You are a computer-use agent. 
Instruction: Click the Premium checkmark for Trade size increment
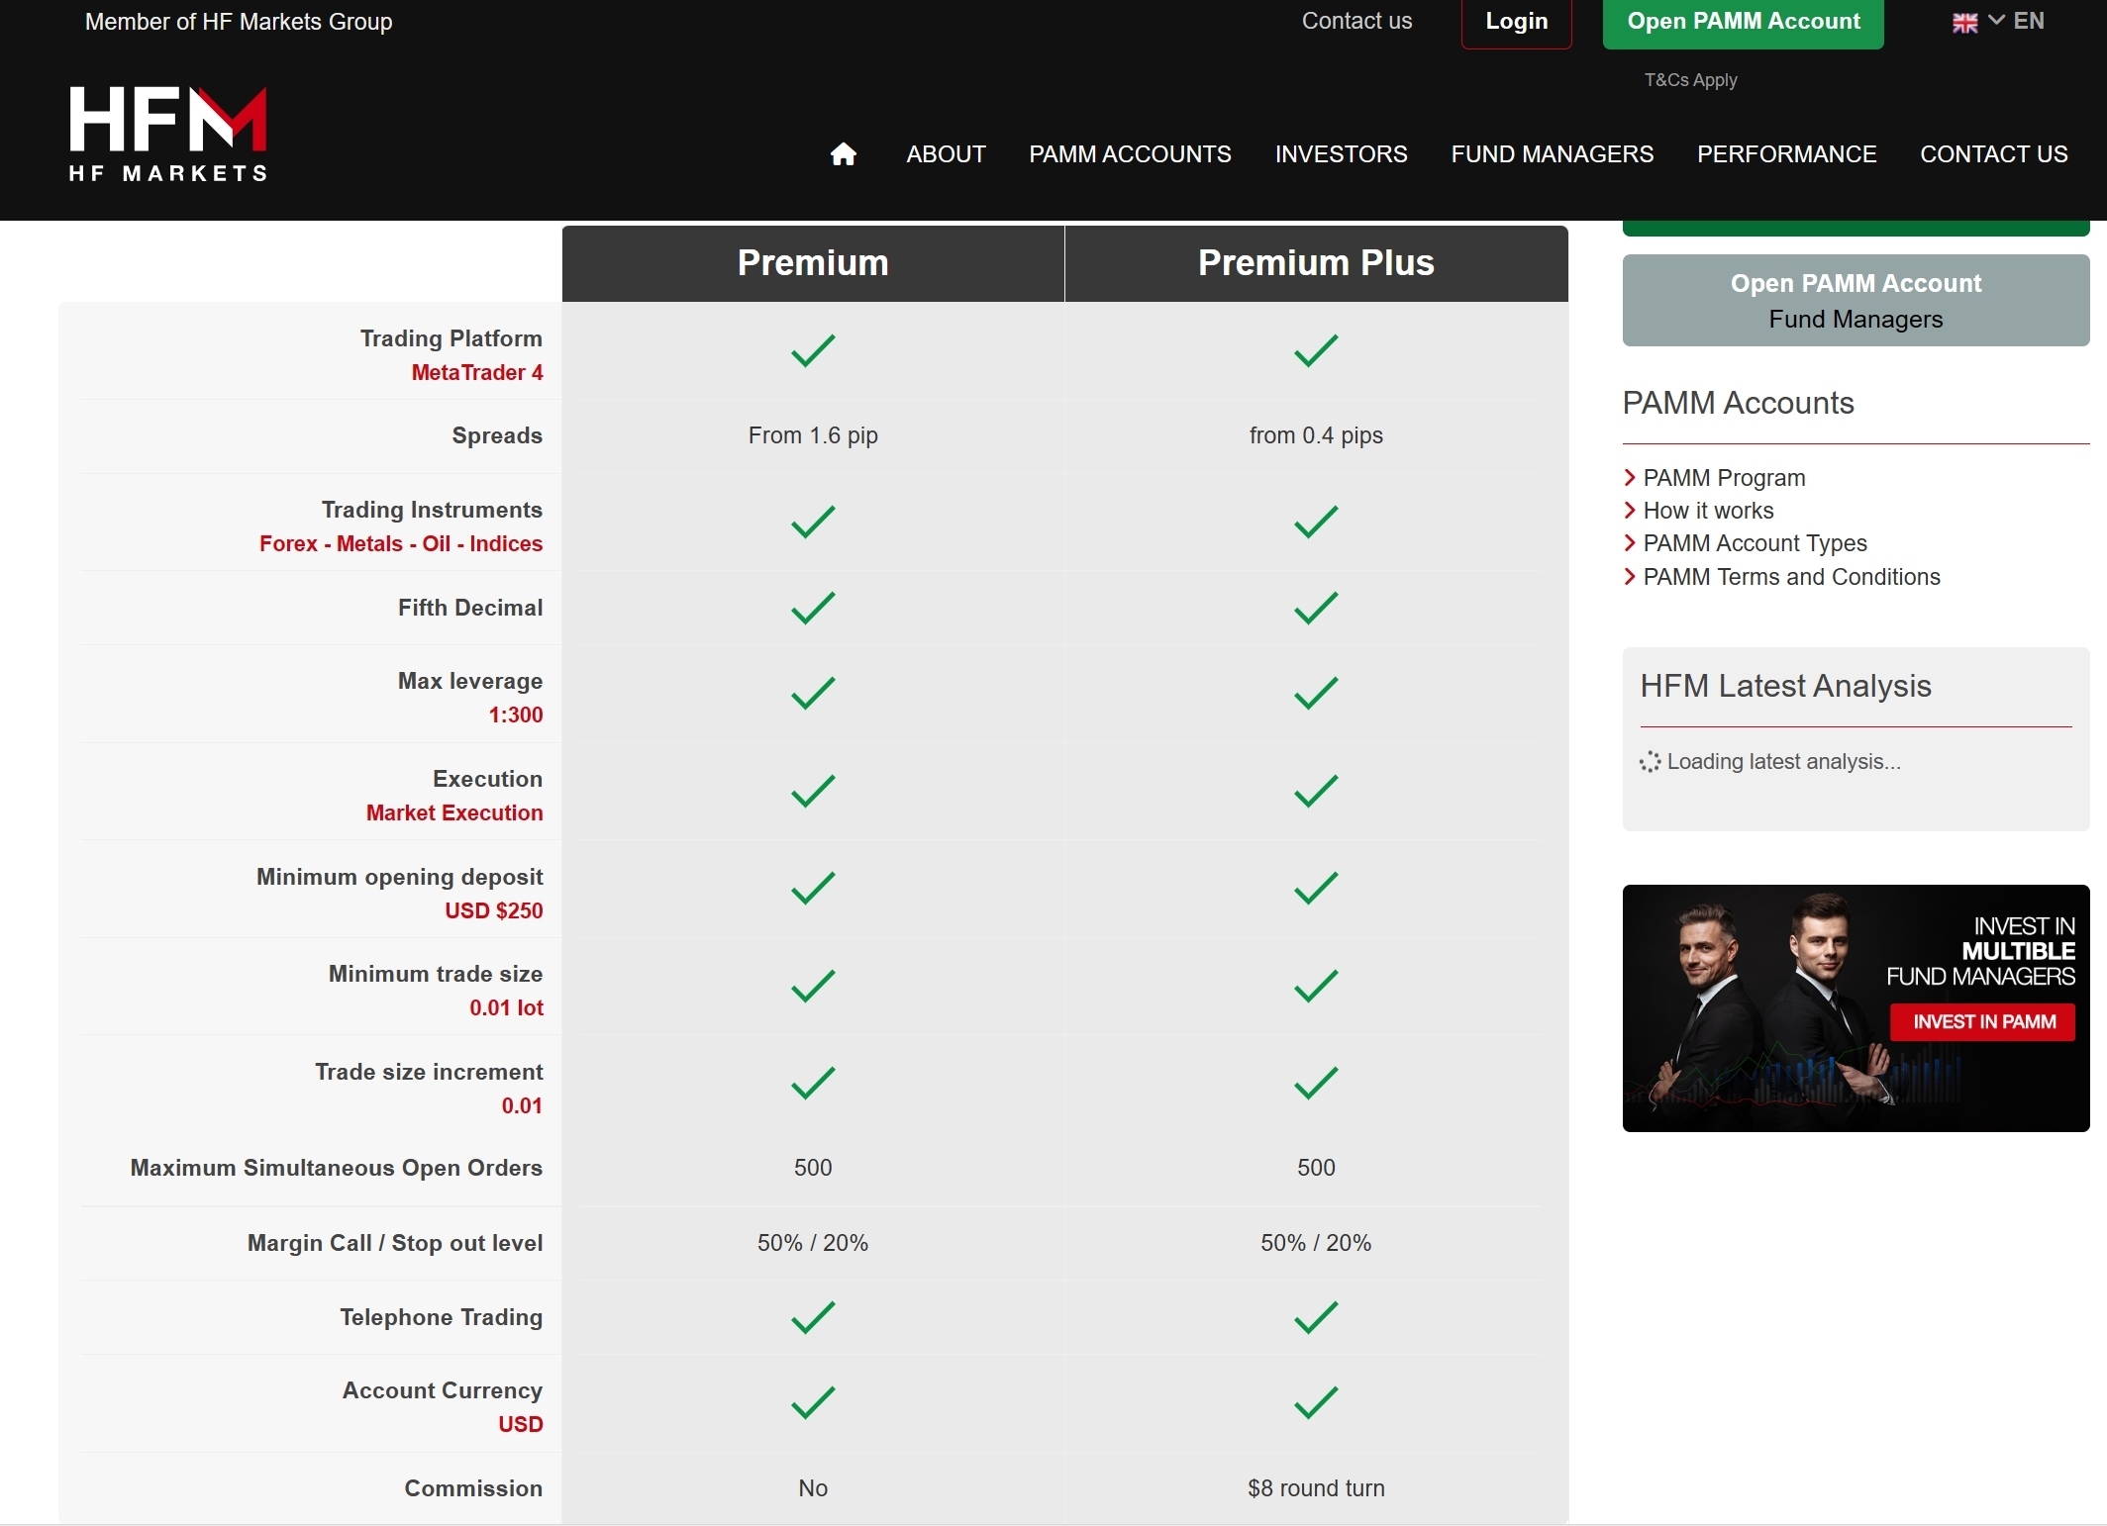(x=813, y=1083)
